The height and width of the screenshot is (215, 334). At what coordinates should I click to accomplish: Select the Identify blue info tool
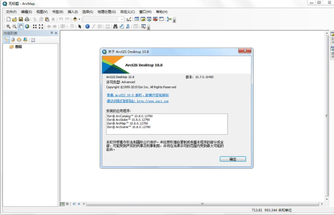pyautogui.click(x=87, y=26)
